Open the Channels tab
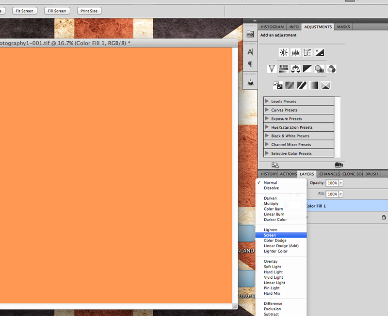The image size is (388, 316). point(329,174)
